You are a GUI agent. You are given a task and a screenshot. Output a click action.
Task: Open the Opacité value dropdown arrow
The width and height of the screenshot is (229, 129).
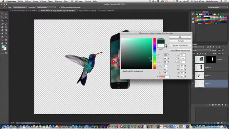tap(223, 50)
